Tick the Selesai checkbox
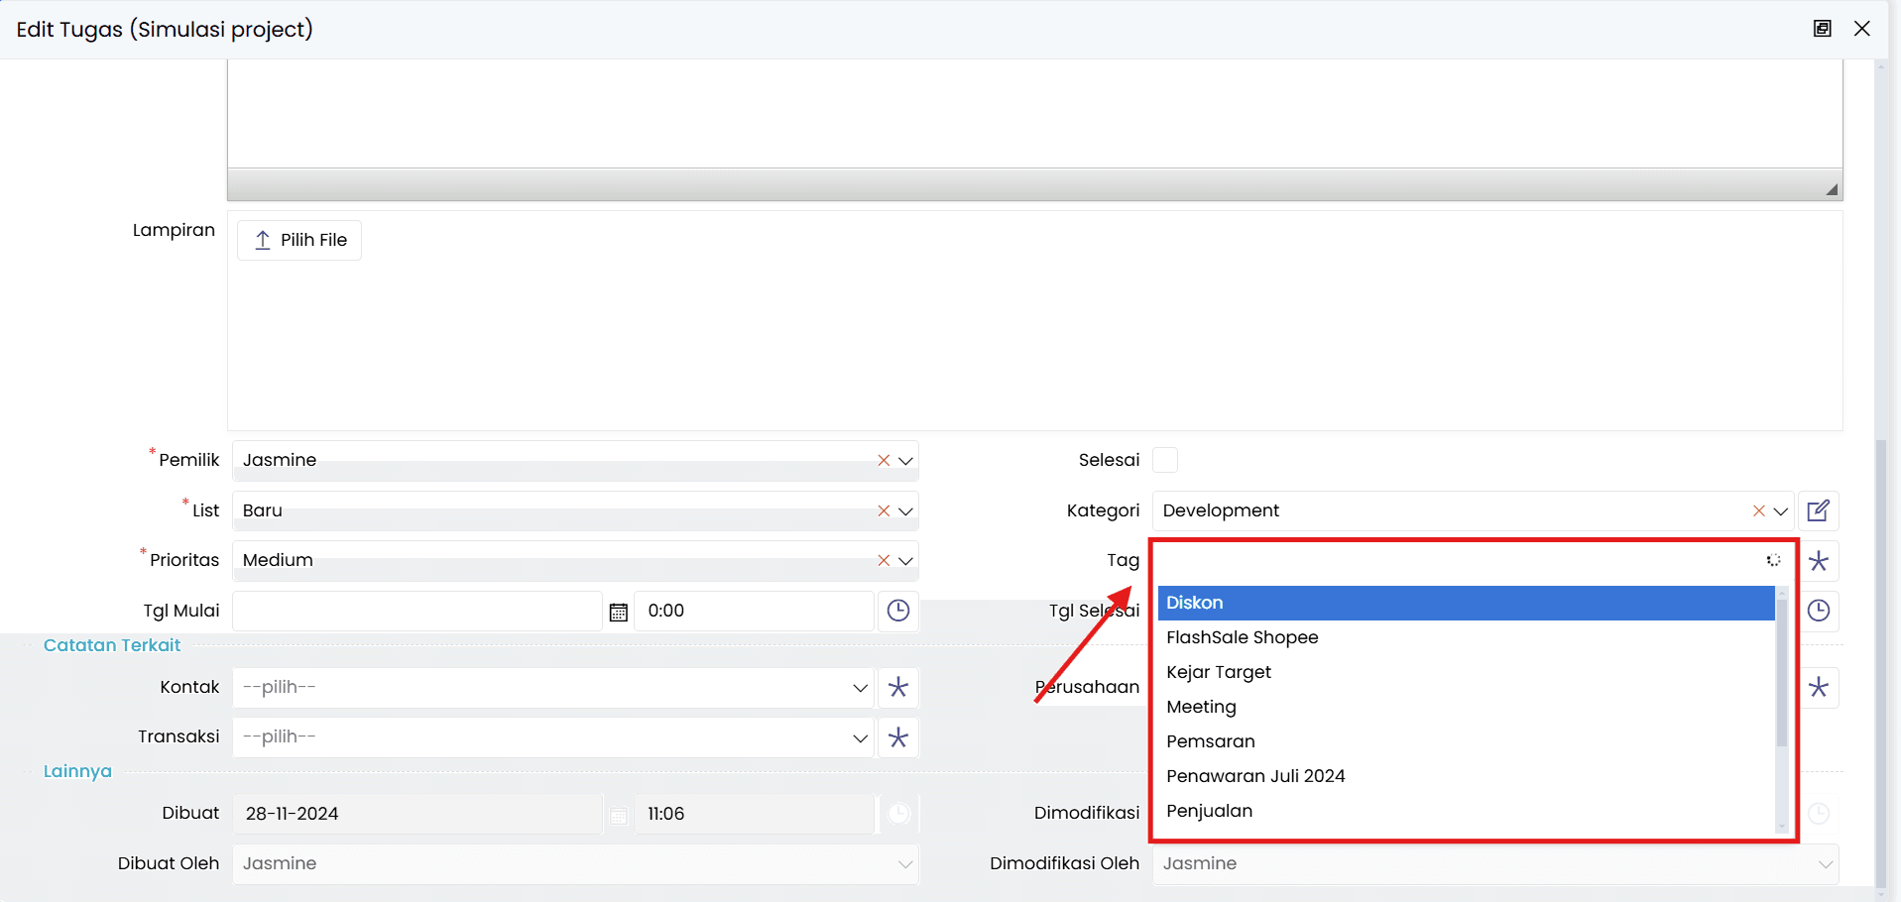The height and width of the screenshot is (902, 1901). [x=1165, y=460]
